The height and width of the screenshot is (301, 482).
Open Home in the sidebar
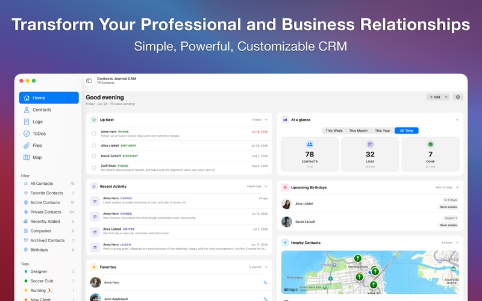[x=49, y=98]
